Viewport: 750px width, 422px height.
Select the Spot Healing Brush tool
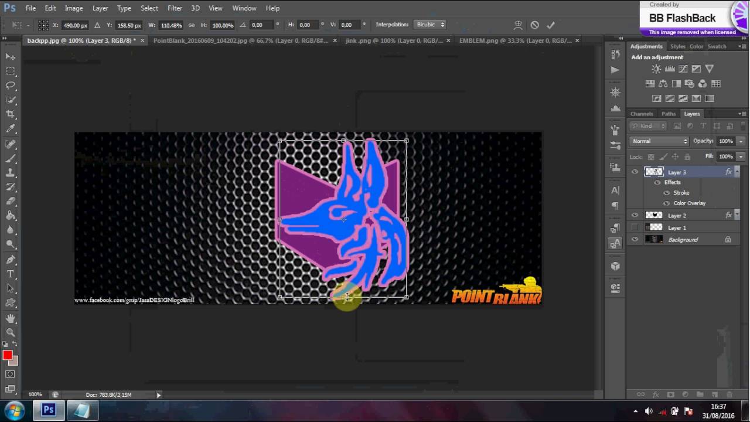pos(11,144)
